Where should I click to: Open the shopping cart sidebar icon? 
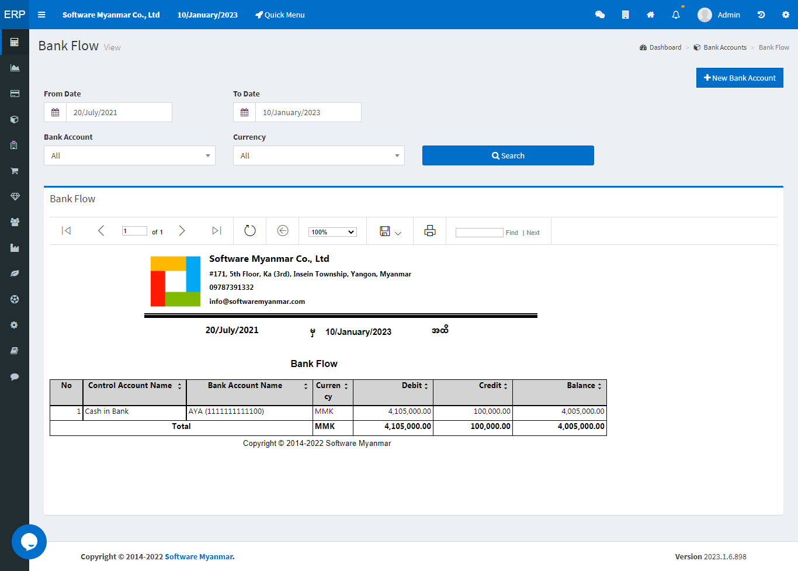[x=15, y=171]
